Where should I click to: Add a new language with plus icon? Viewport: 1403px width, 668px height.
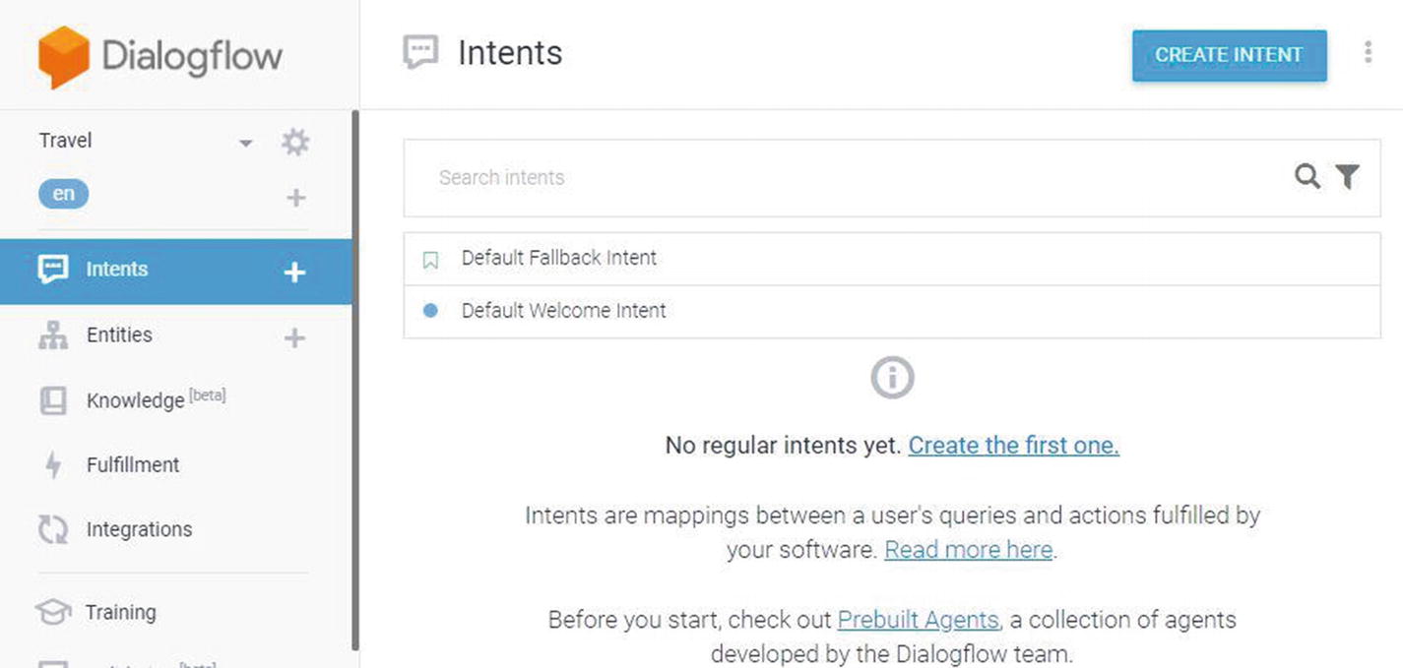(295, 198)
